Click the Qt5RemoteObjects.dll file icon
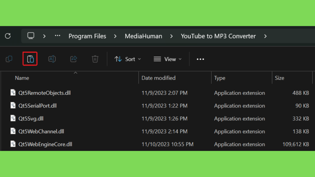 tap(13, 92)
